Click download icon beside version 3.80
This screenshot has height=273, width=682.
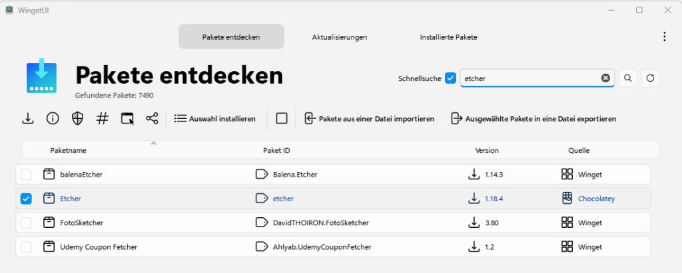pyautogui.click(x=474, y=223)
